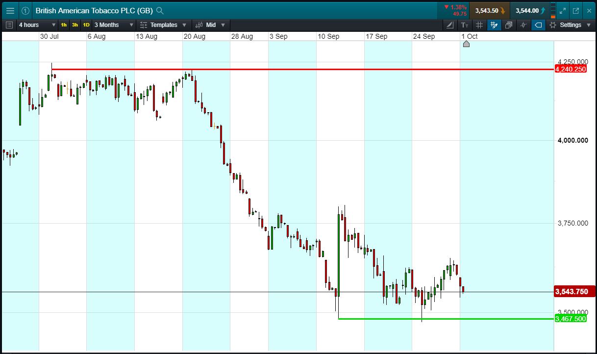597x354 pixels.
Task: Open the hamburger main menu
Action: pos(10,10)
